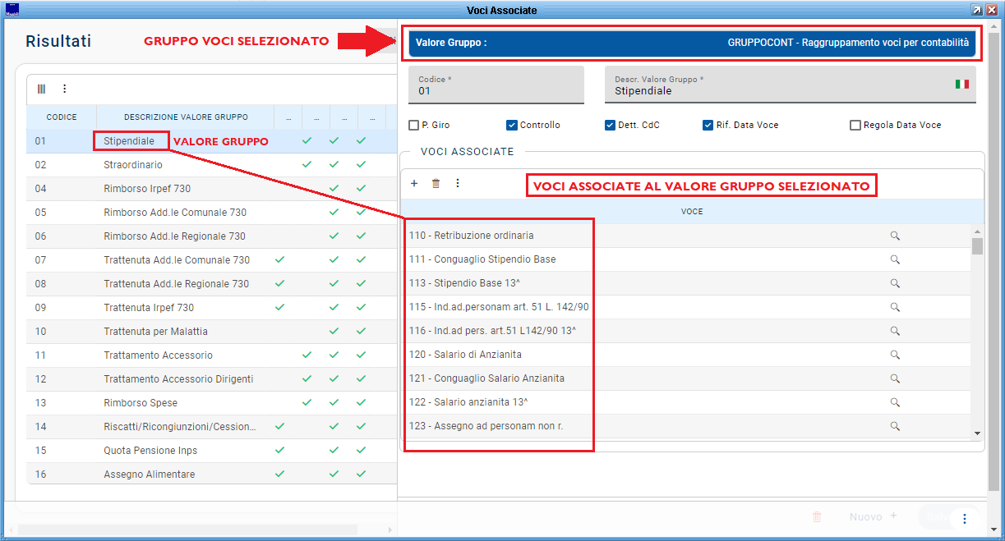Restore the Voci Associate window size
This screenshot has width=1005, height=541.
(x=976, y=10)
